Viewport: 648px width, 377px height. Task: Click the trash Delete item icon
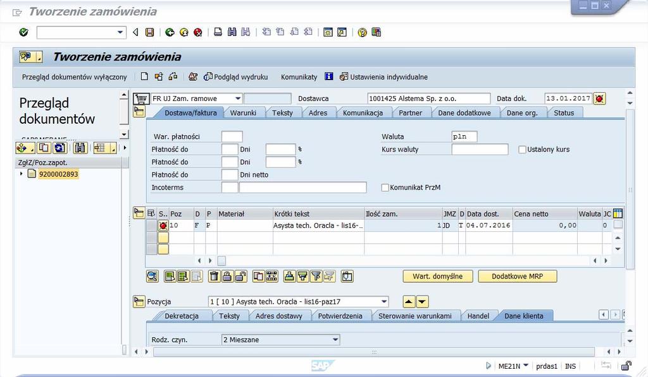click(214, 277)
